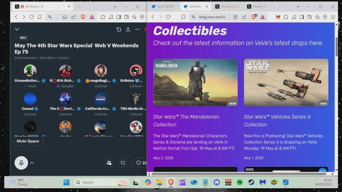Click the Mandalorian collection thumbnail

click(x=195, y=82)
